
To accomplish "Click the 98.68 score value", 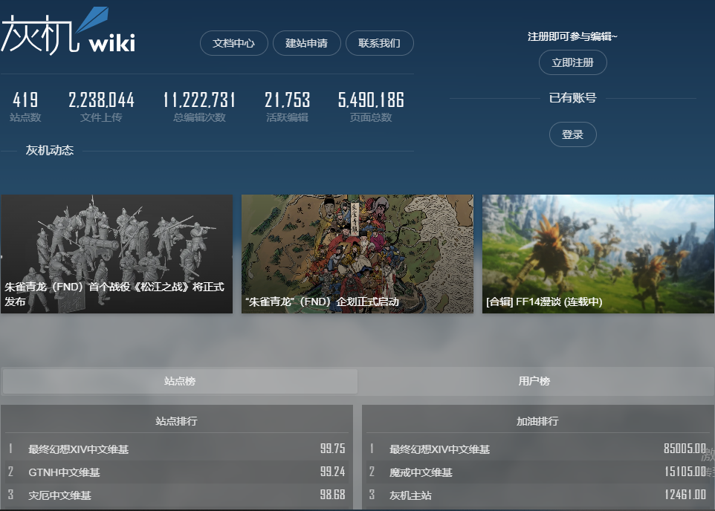I will click(332, 495).
